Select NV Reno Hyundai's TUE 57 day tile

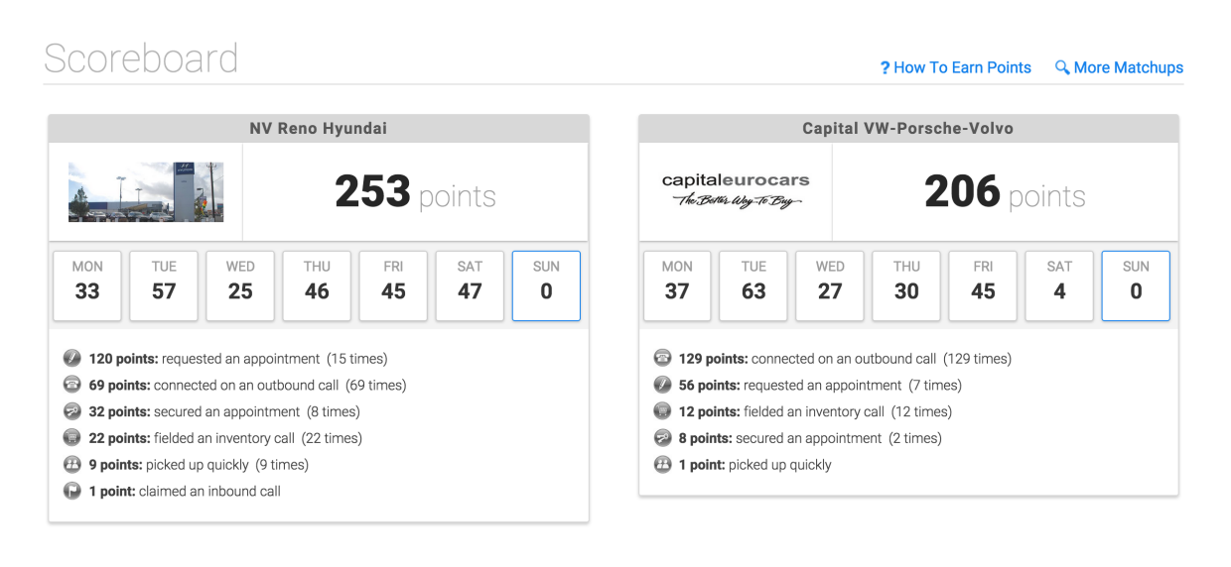(164, 285)
